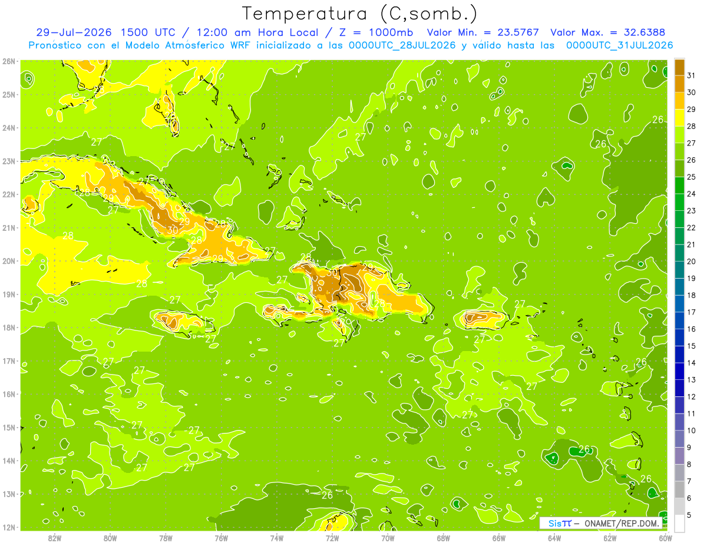Pick the blue swatch between 16 and 17
This screenshot has width=707, height=546.
(679, 320)
